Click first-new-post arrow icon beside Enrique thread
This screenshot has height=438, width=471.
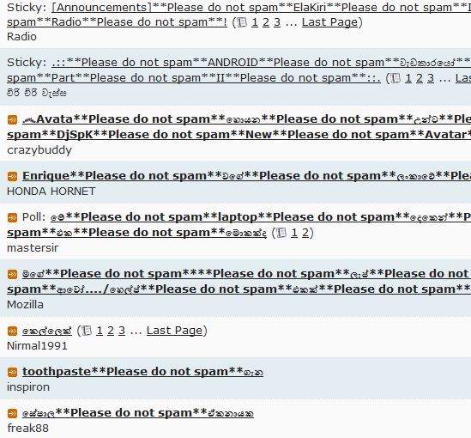coord(12,176)
